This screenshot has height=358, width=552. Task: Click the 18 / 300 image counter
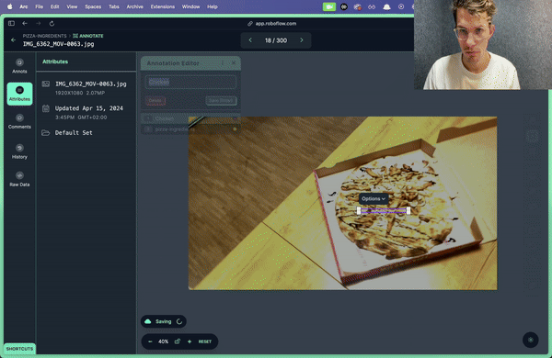[276, 40]
